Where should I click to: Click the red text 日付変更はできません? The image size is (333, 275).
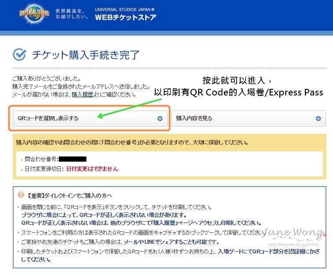(x=92, y=169)
